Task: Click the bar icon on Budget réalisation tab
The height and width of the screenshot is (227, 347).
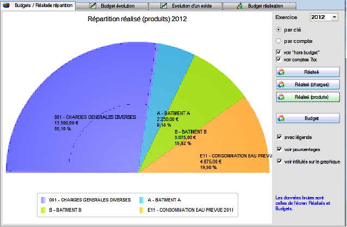Action: [x=241, y=5]
